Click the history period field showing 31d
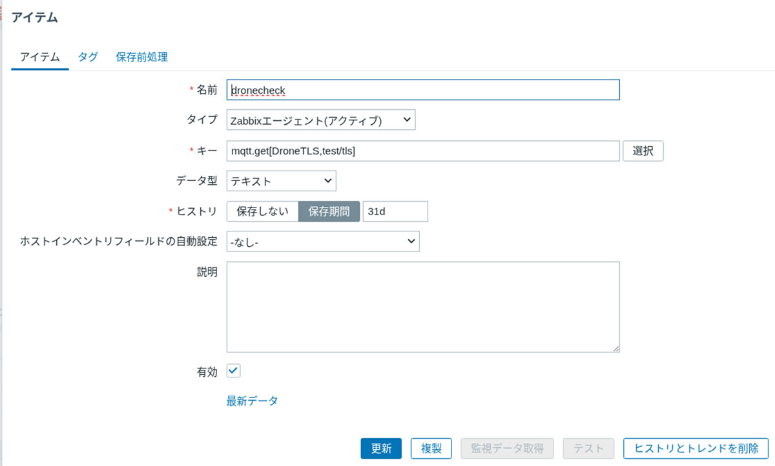The image size is (775, 466). pyautogui.click(x=395, y=211)
